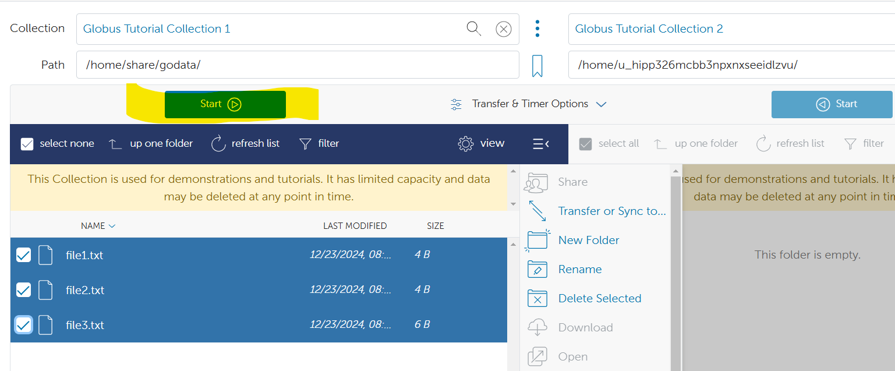Viewport: 895px width, 371px height.
Task: Toggle the select none checkbox
Action: (x=27, y=144)
